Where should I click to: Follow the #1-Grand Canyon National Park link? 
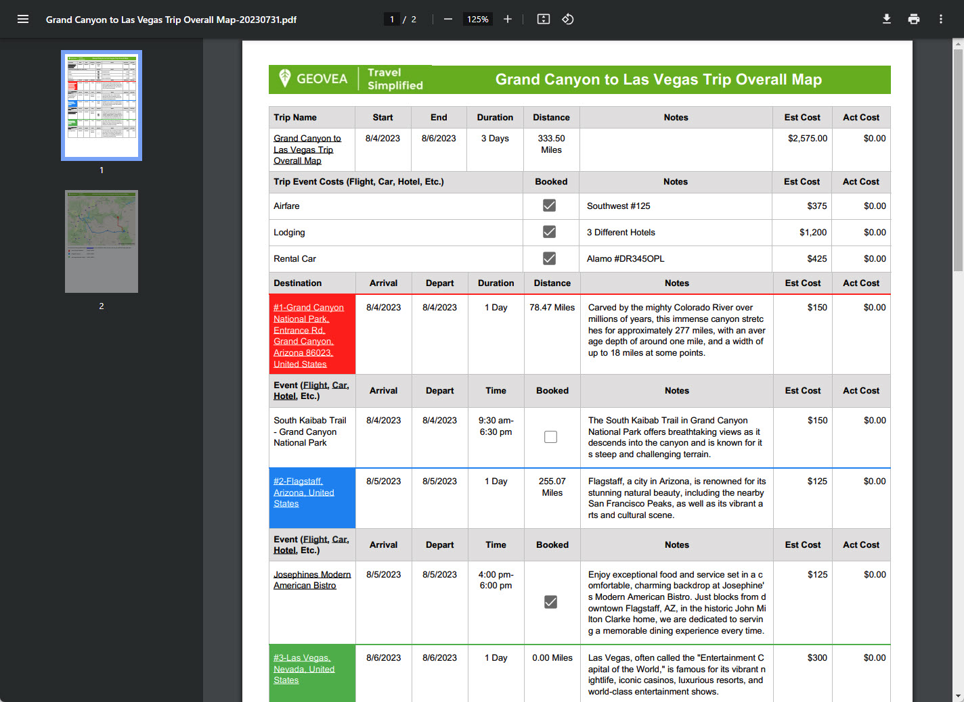click(309, 335)
